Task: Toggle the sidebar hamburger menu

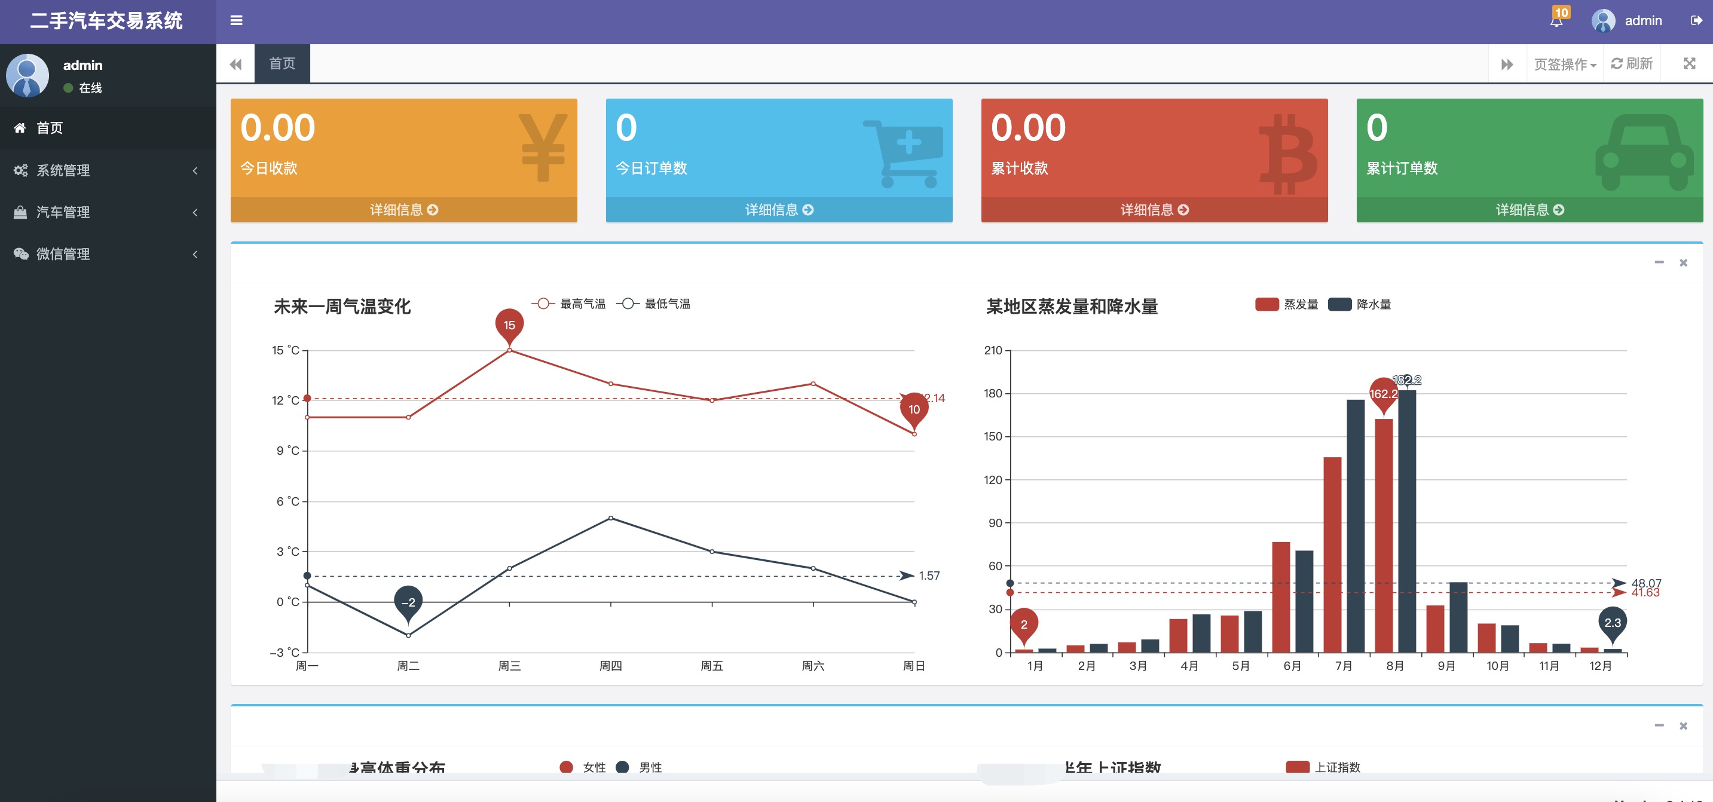Action: click(x=236, y=20)
